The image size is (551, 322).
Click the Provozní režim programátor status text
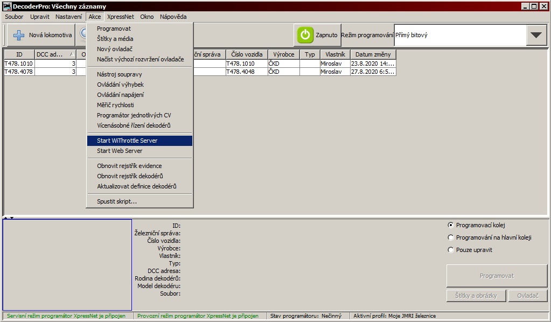198,316
